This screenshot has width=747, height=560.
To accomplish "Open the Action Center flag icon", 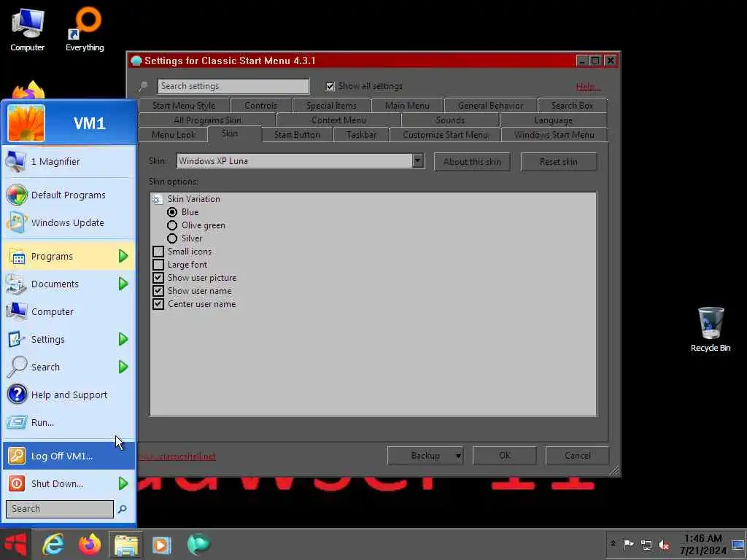I will [x=628, y=544].
